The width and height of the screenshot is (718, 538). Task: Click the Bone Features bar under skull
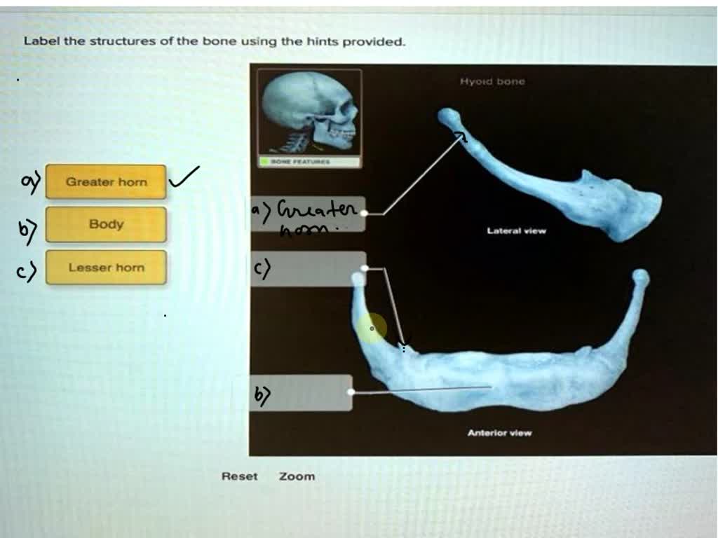pos(309,162)
